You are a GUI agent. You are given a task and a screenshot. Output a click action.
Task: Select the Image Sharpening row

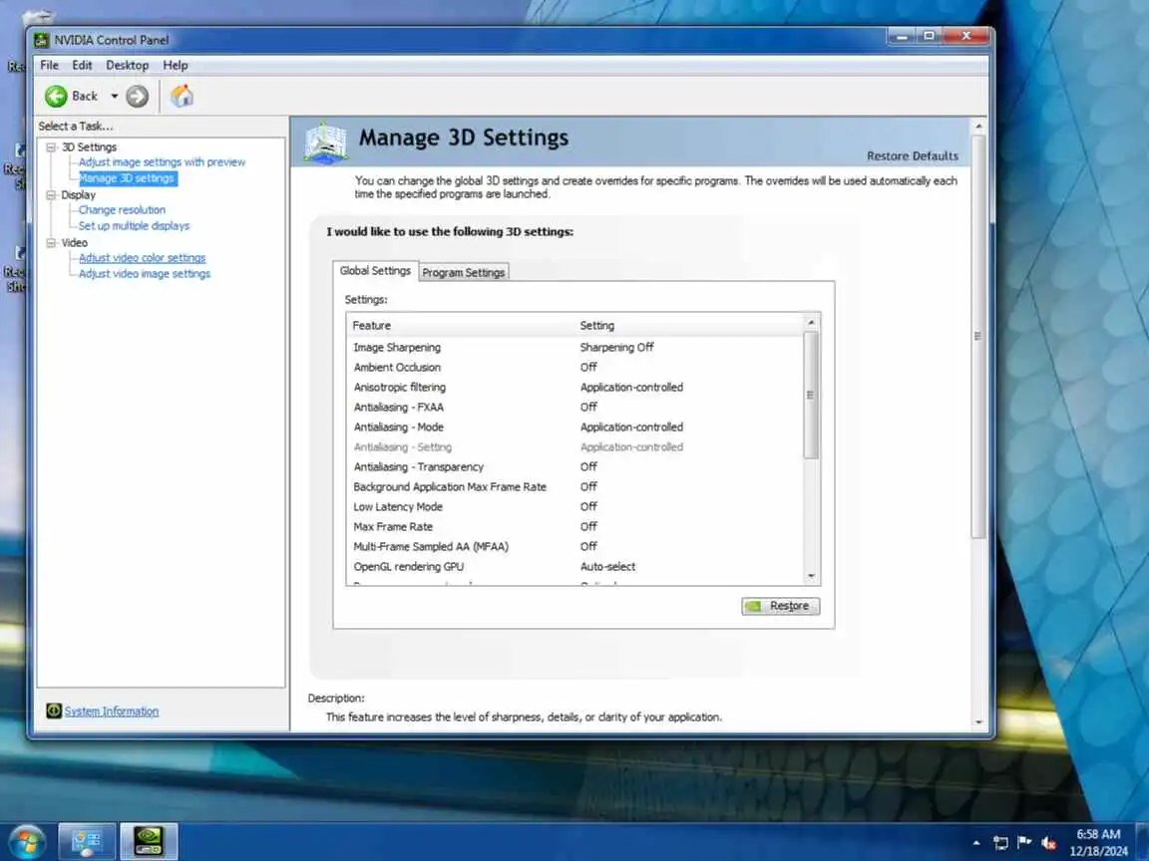575,347
